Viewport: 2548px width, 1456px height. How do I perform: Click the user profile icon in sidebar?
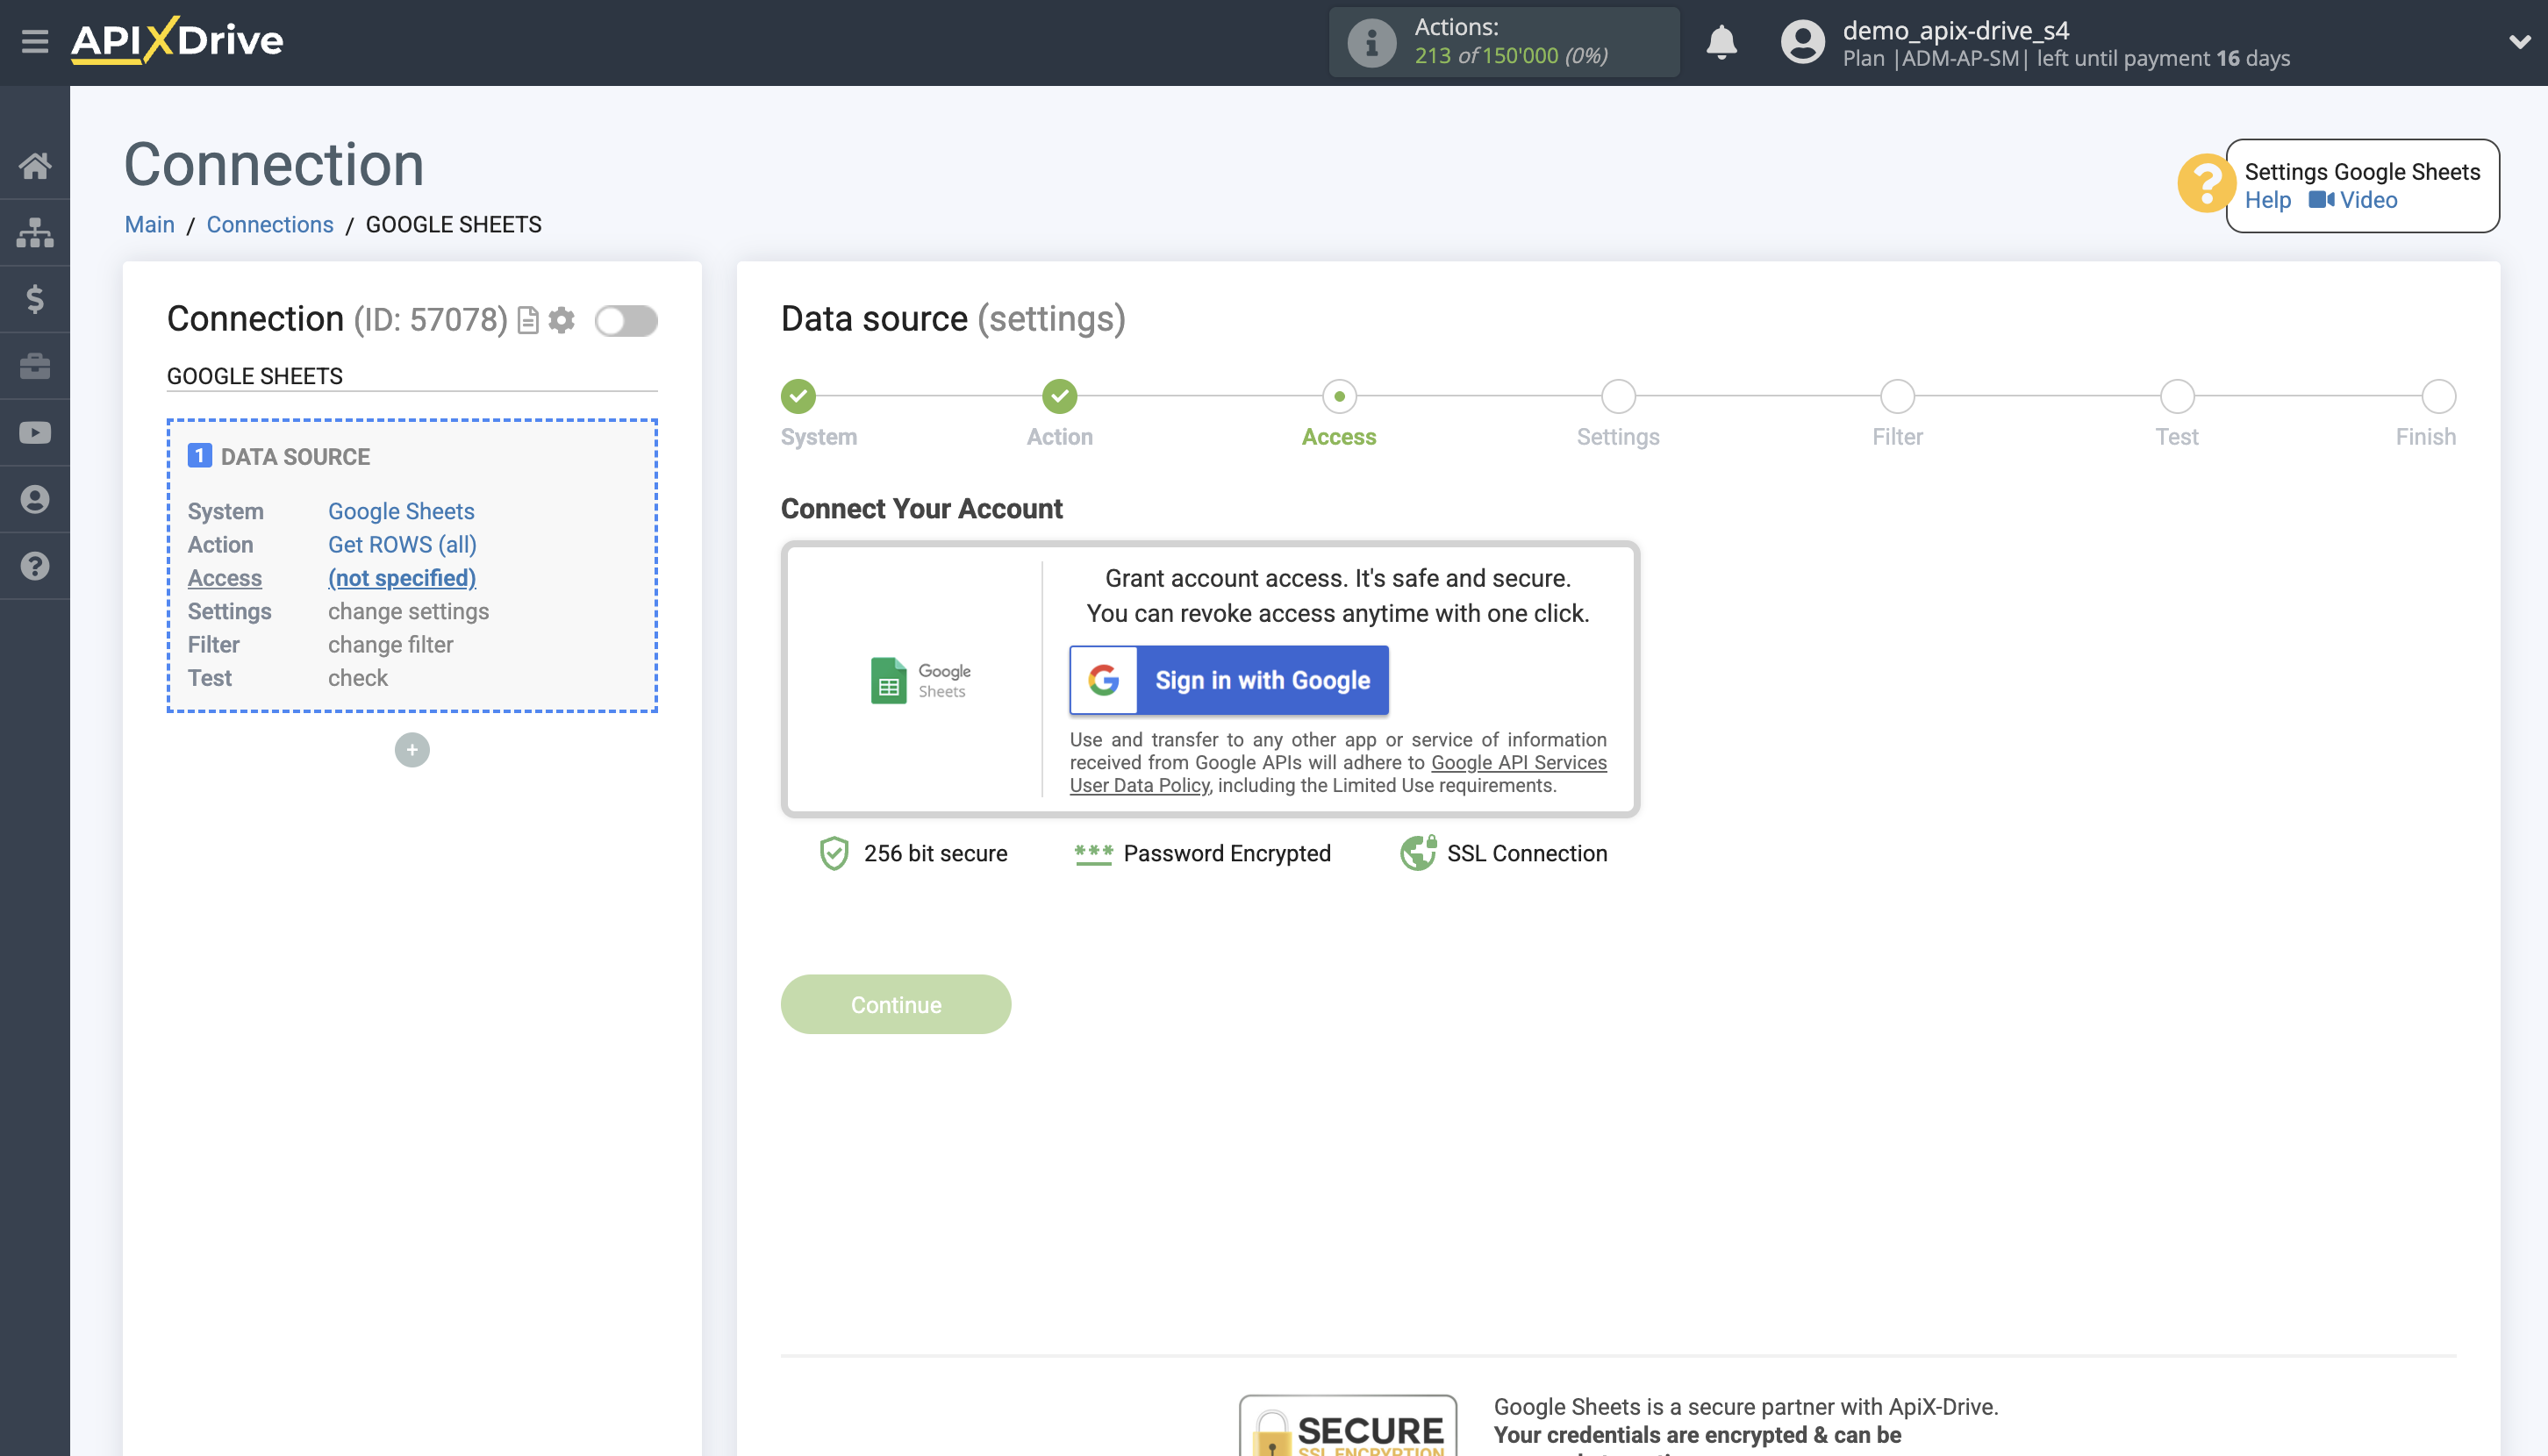click(35, 498)
